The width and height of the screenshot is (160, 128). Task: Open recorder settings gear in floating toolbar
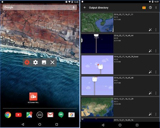point(36,62)
